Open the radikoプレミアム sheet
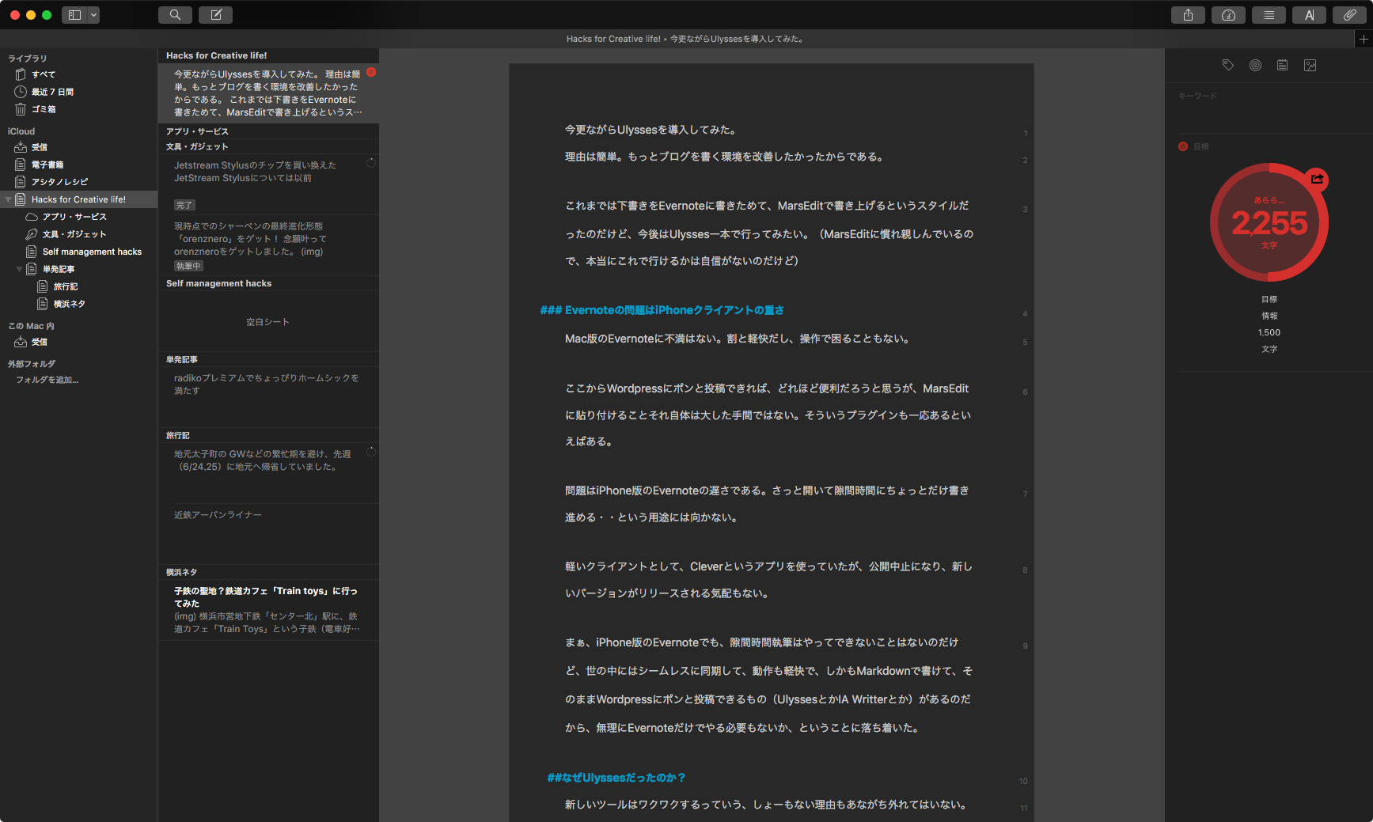Viewport: 1373px width, 822px height. tap(268, 397)
